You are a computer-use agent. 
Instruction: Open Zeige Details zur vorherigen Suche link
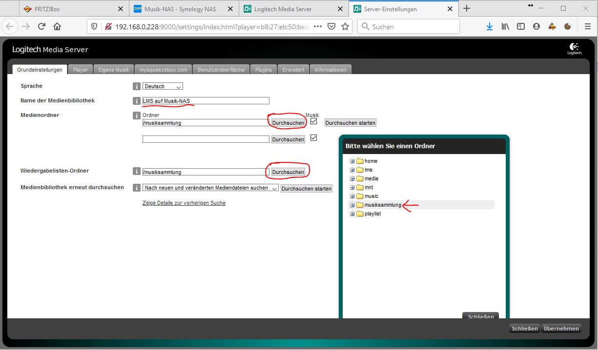click(x=184, y=203)
